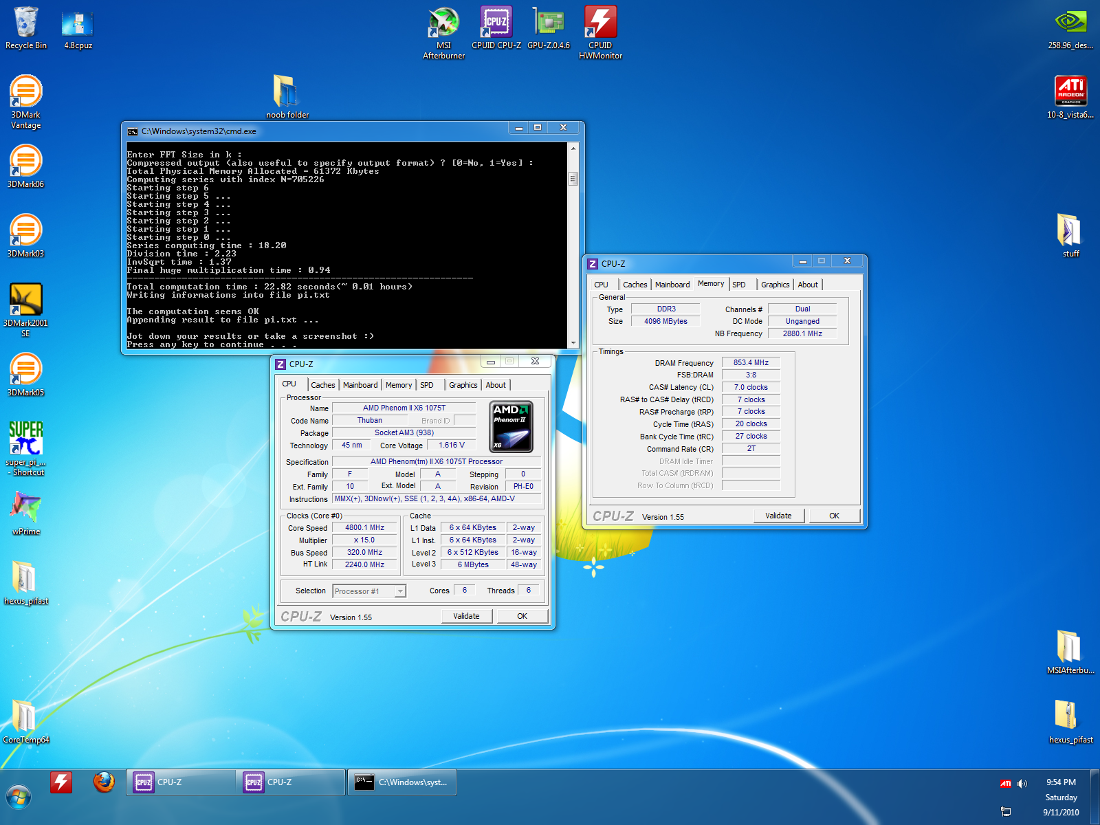
Task: Open the GPU-Z.0.4.6 desktop icon
Action: pos(549,27)
